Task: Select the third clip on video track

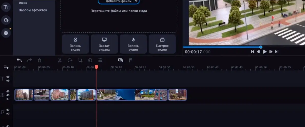Action: click(x=60, y=95)
